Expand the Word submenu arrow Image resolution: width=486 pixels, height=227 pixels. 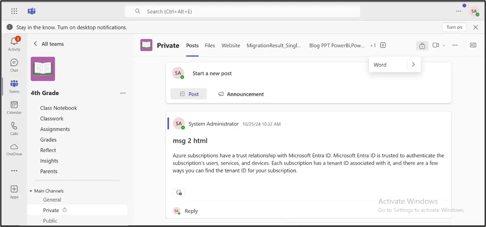[x=413, y=64]
